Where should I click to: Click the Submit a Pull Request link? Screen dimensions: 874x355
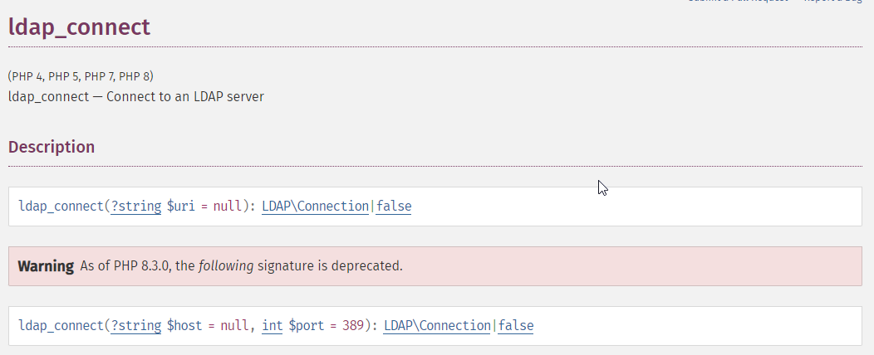(736, 2)
